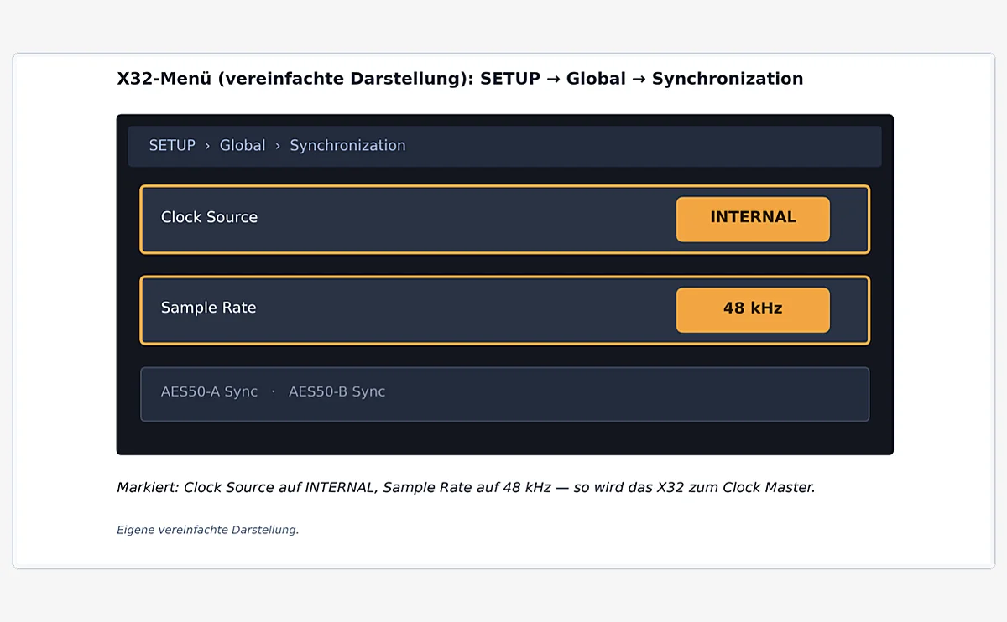
Task: Click the Clock Source label
Action: [209, 217]
